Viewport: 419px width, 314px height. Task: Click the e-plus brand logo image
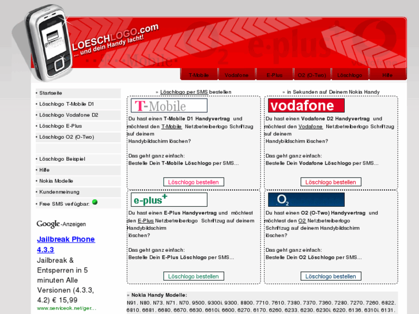169,199
